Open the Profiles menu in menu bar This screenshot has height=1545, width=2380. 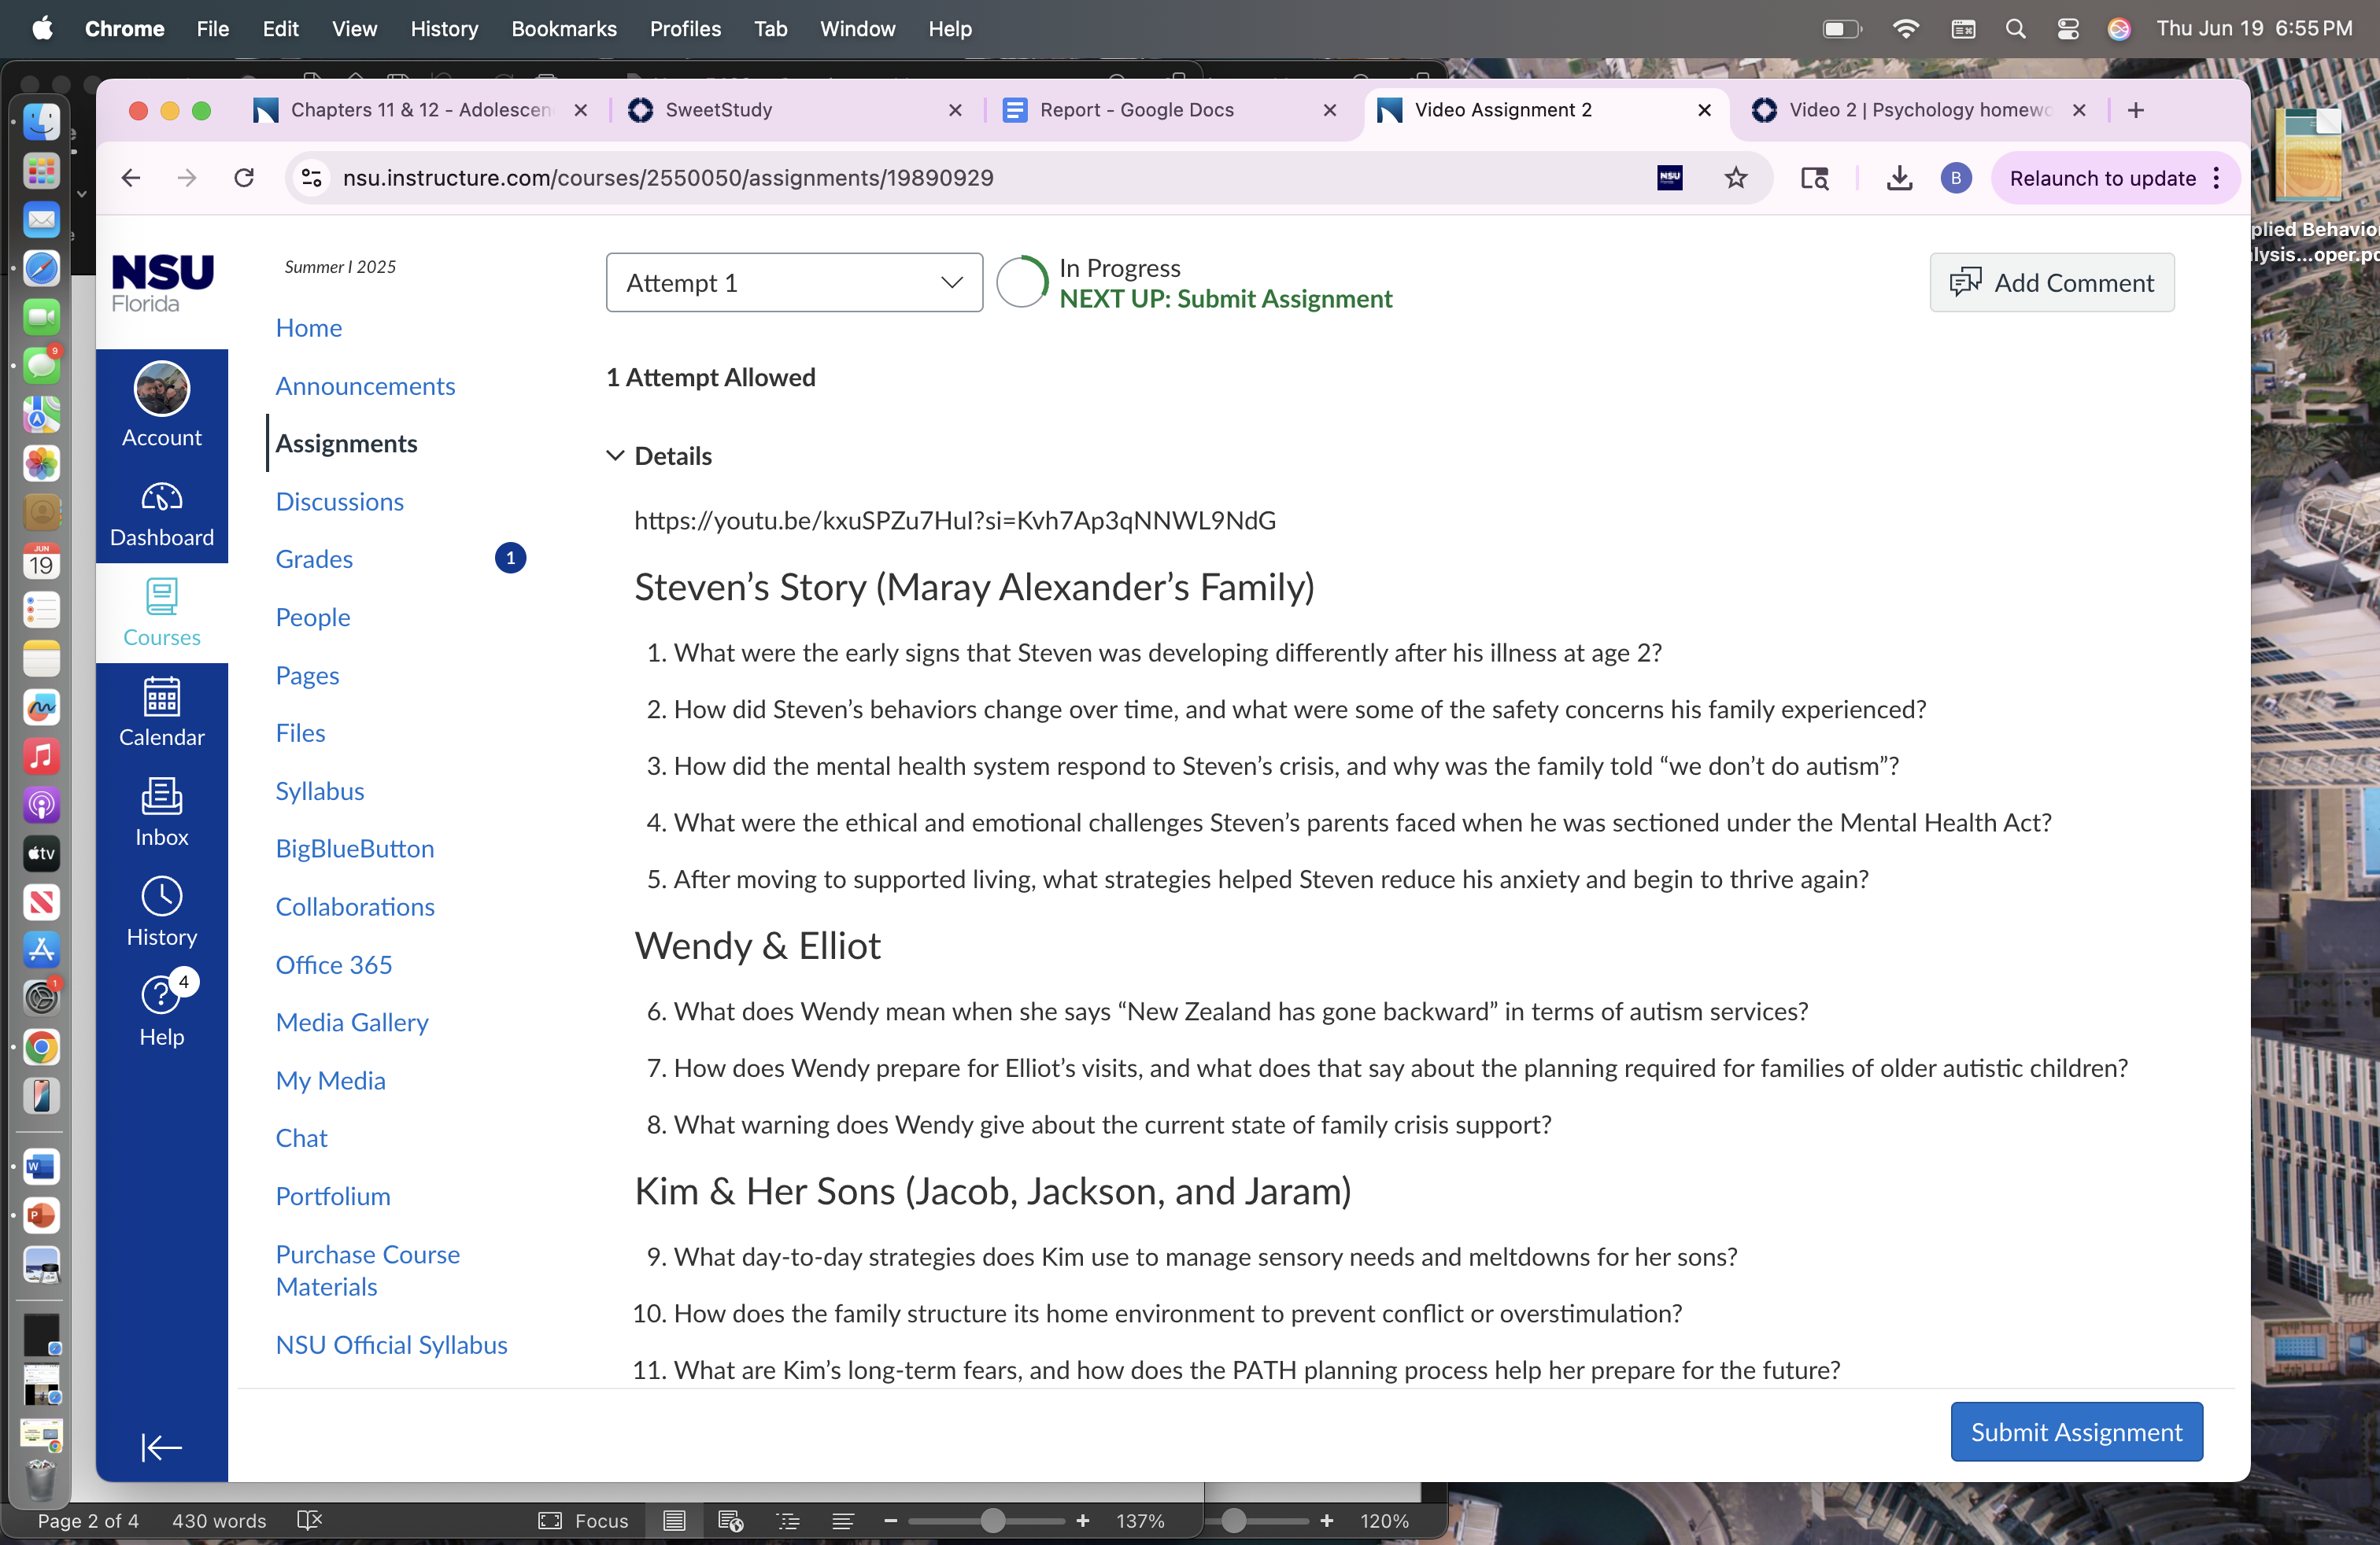[x=685, y=29]
